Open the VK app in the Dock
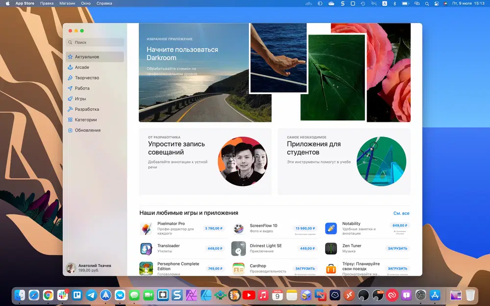The height and width of the screenshot is (306, 490). point(120,295)
